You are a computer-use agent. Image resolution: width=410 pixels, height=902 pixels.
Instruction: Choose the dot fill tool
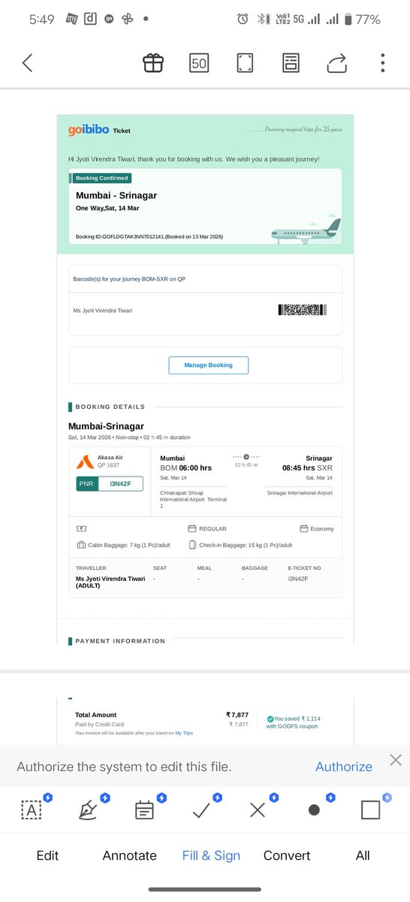[314, 810]
